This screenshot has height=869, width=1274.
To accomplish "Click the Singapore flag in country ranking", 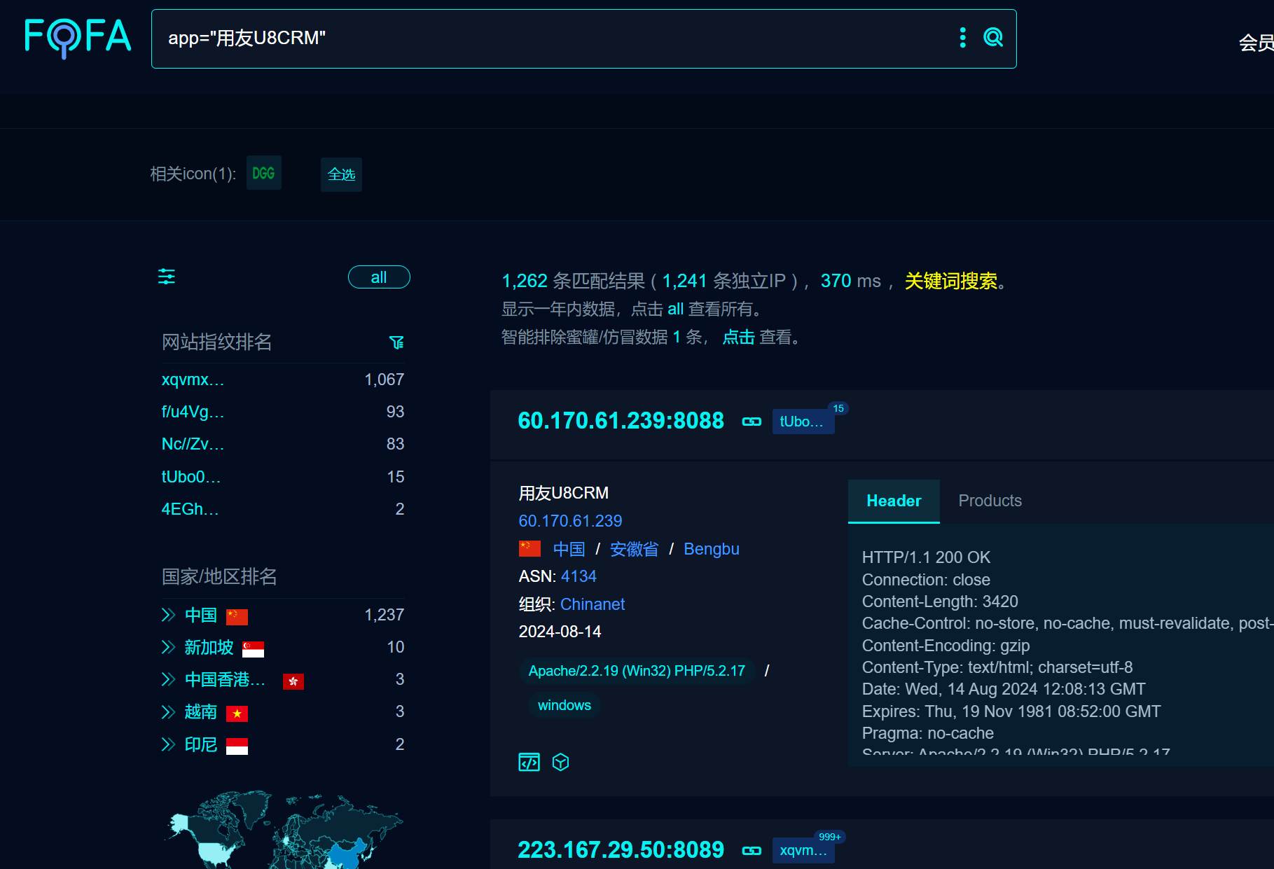I will coord(253,648).
